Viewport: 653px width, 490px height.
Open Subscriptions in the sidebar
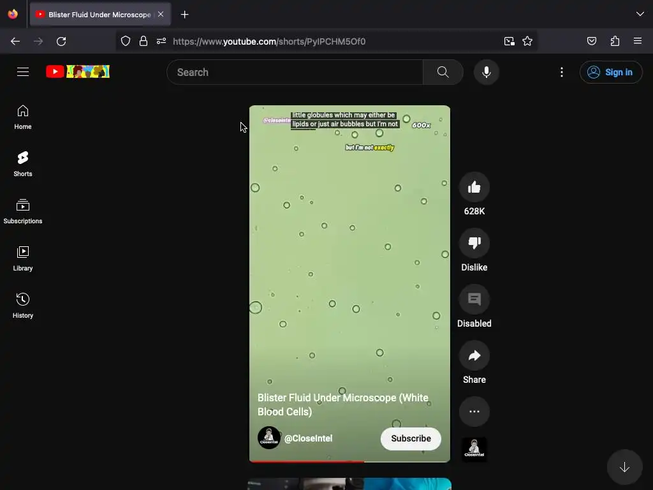[23, 211]
